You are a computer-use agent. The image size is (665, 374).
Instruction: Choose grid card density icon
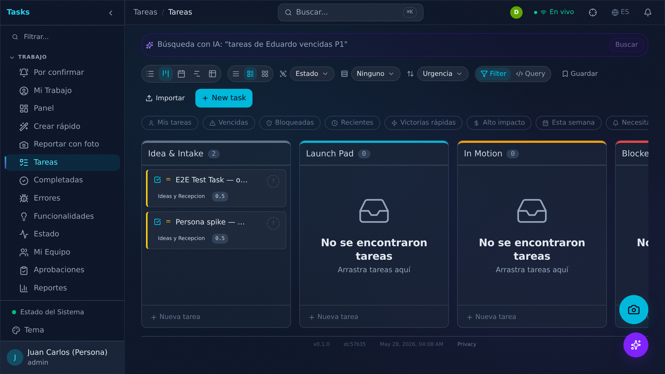(265, 74)
